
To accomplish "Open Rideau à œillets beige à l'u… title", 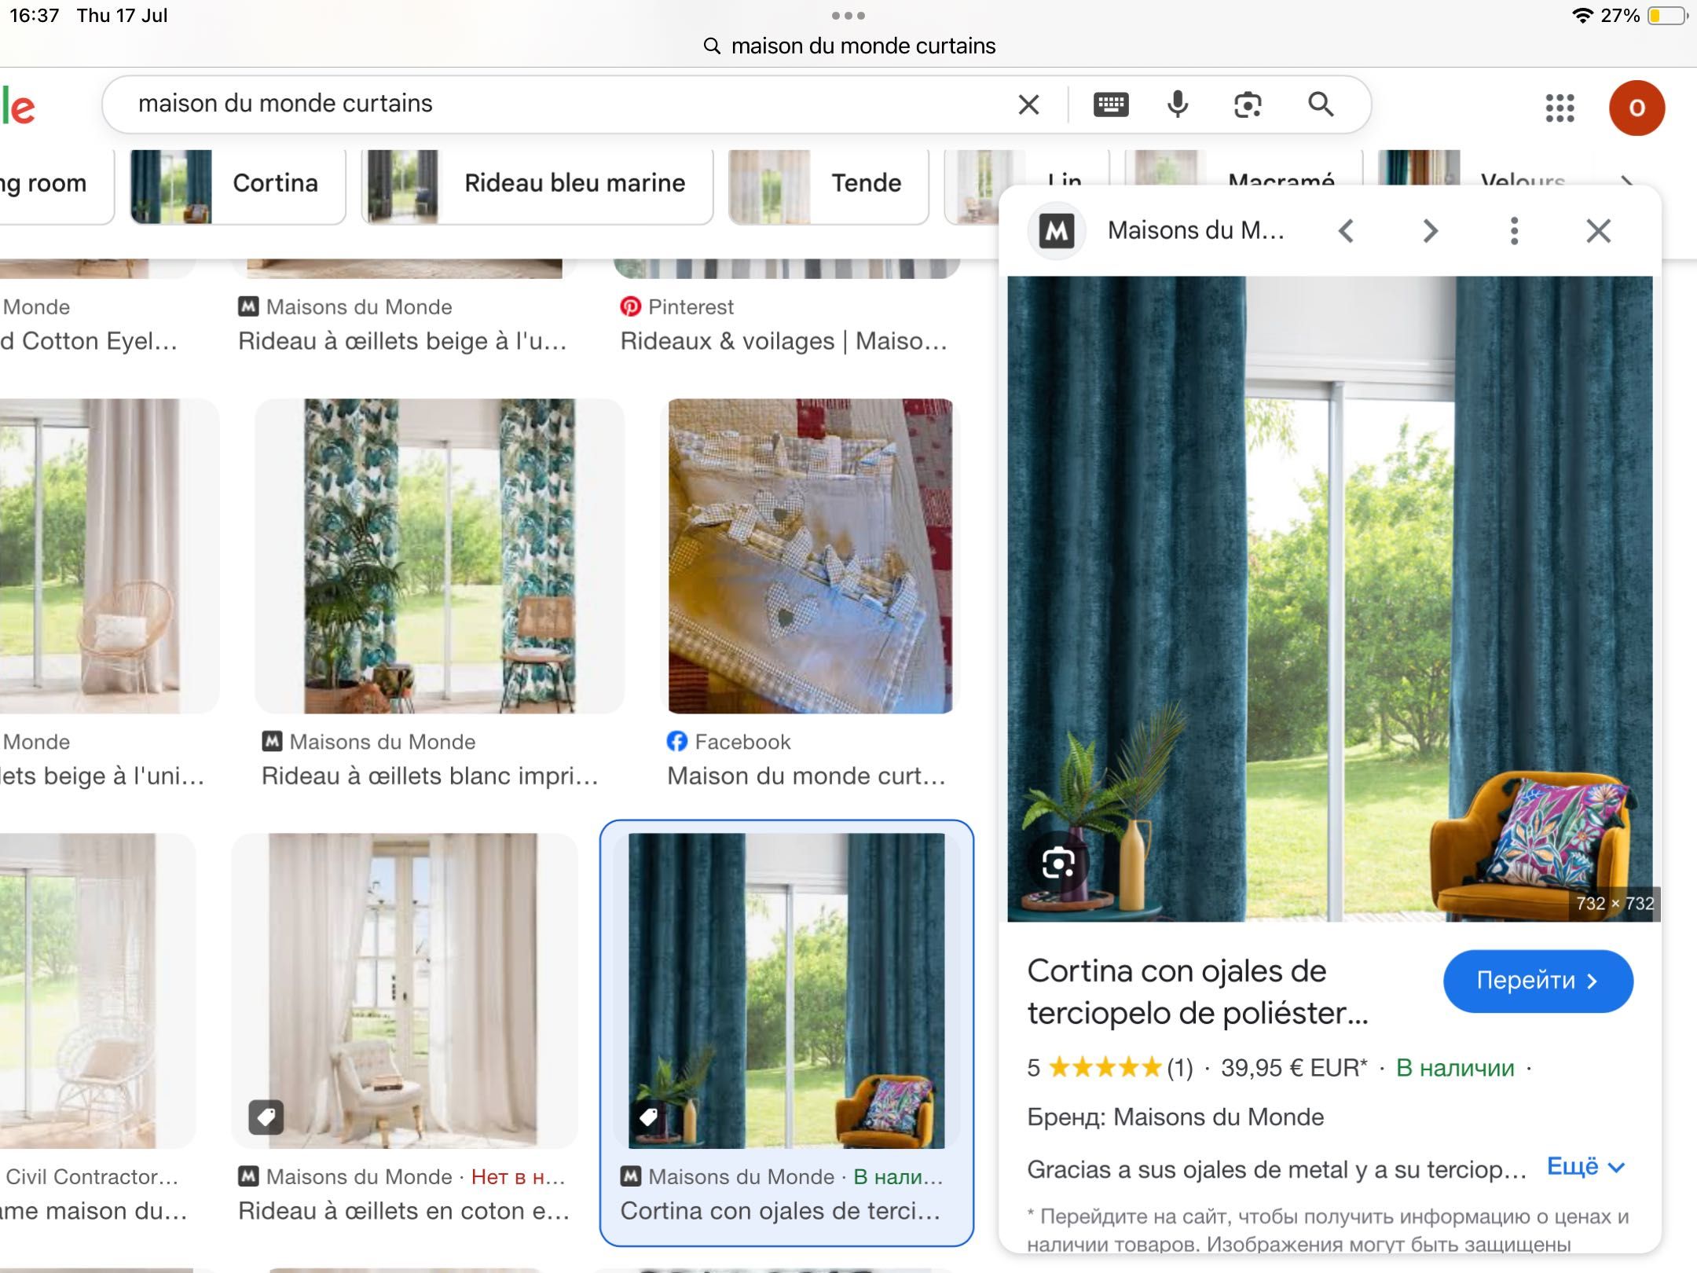I will click(402, 341).
